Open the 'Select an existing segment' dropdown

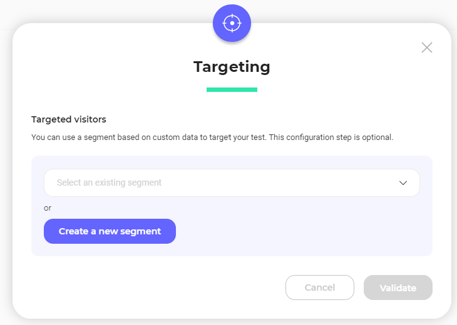(232, 182)
